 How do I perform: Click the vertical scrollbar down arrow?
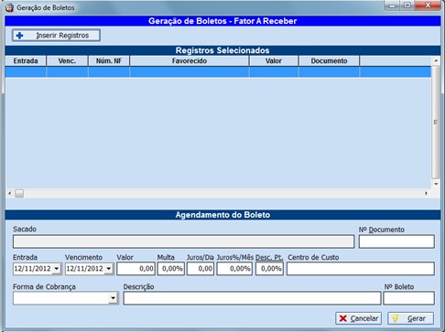(436, 184)
